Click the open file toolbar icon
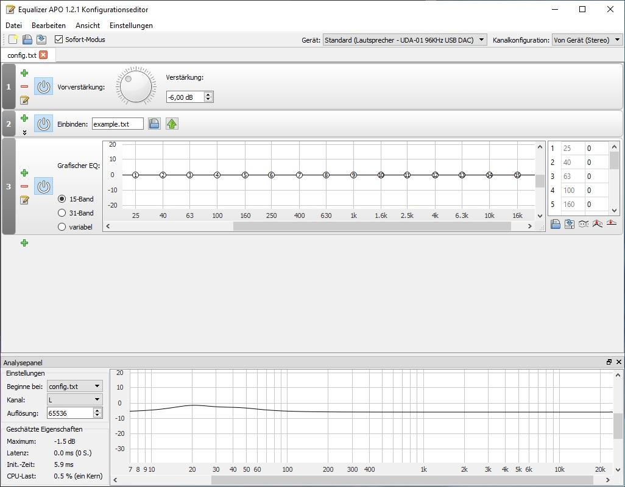 point(27,40)
